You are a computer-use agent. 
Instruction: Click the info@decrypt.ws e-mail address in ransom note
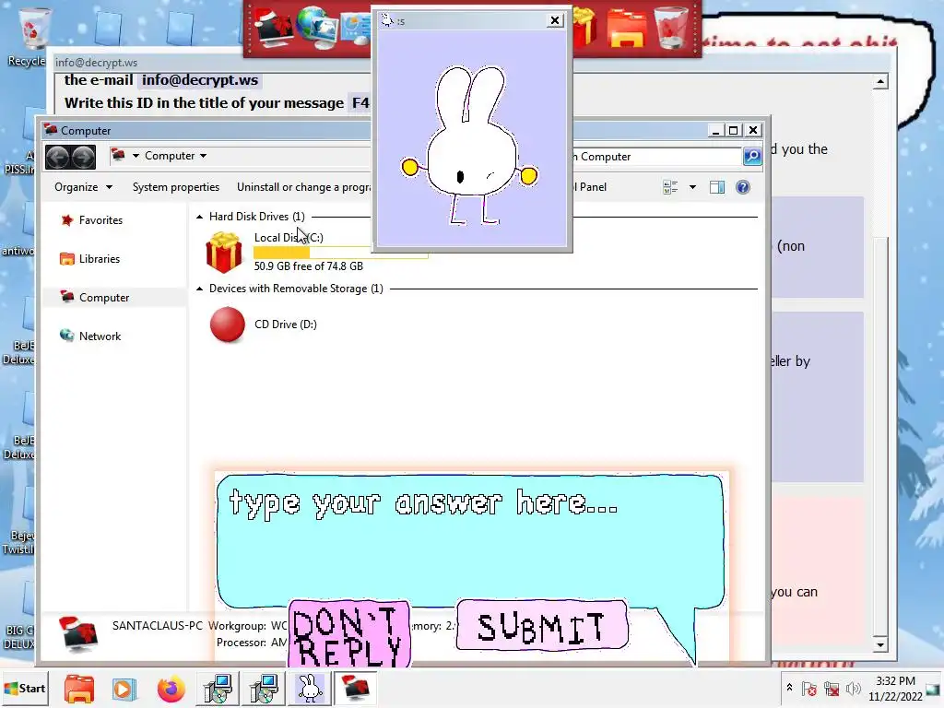pos(200,80)
